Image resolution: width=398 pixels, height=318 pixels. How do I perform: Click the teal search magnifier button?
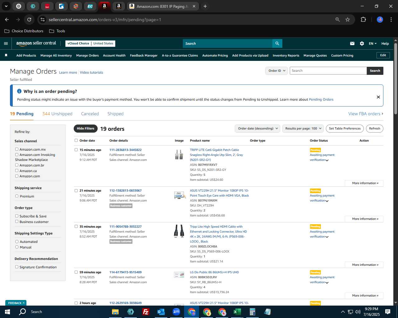(277, 43)
